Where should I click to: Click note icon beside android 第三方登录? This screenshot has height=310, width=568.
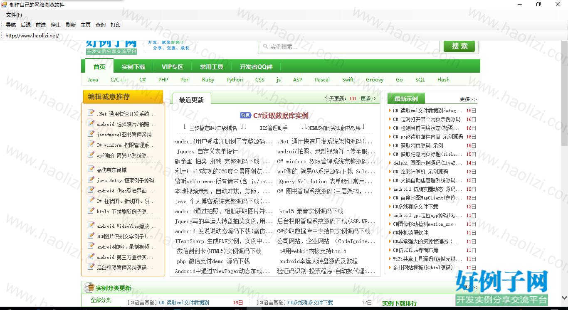[x=91, y=256]
